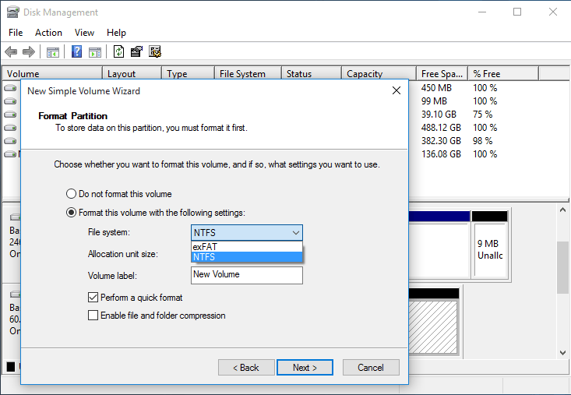Click in the Volume label text field
The width and height of the screenshot is (571, 395).
pyautogui.click(x=246, y=275)
